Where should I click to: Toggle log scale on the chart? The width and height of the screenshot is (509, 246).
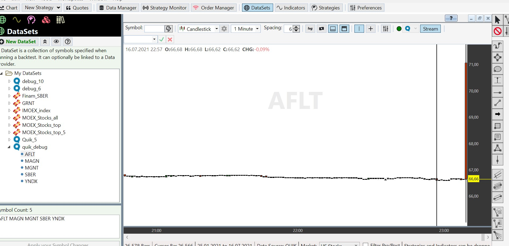310,29
